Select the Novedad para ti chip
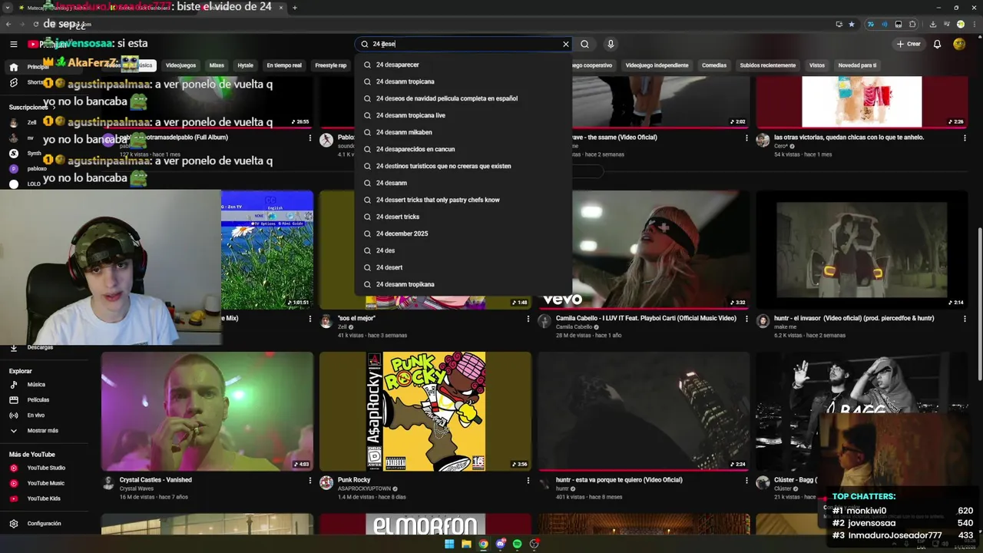983x553 pixels. pyautogui.click(x=857, y=65)
